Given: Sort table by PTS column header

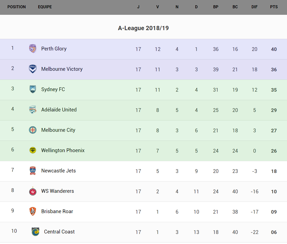Looking at the screenshot, I should [274, 7].
